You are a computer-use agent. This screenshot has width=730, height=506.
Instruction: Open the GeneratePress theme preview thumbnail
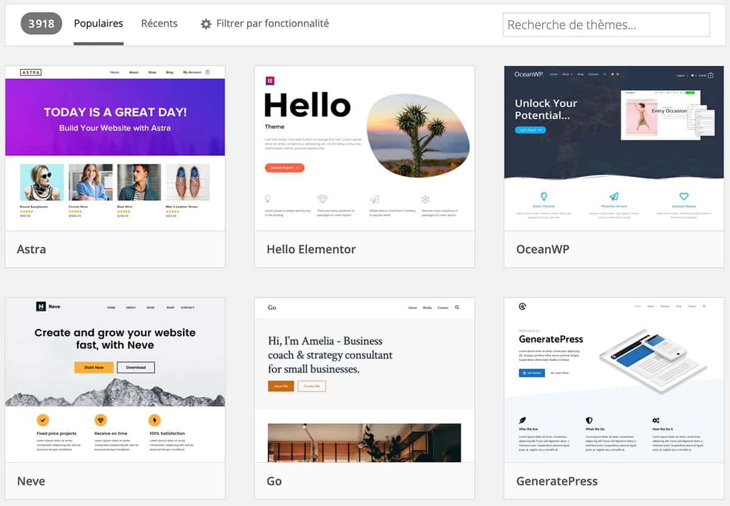tap(614, 380)
